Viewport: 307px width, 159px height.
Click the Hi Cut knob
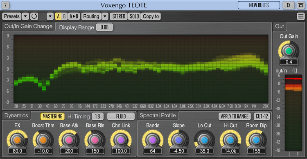(230, 140)
